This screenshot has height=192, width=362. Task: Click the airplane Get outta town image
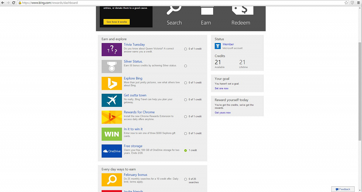[x=112, y=100]
